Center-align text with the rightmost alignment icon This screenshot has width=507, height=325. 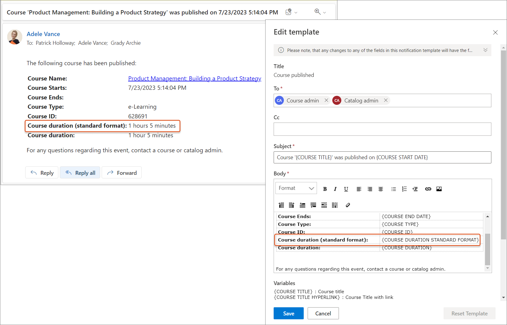pos(380,189)
